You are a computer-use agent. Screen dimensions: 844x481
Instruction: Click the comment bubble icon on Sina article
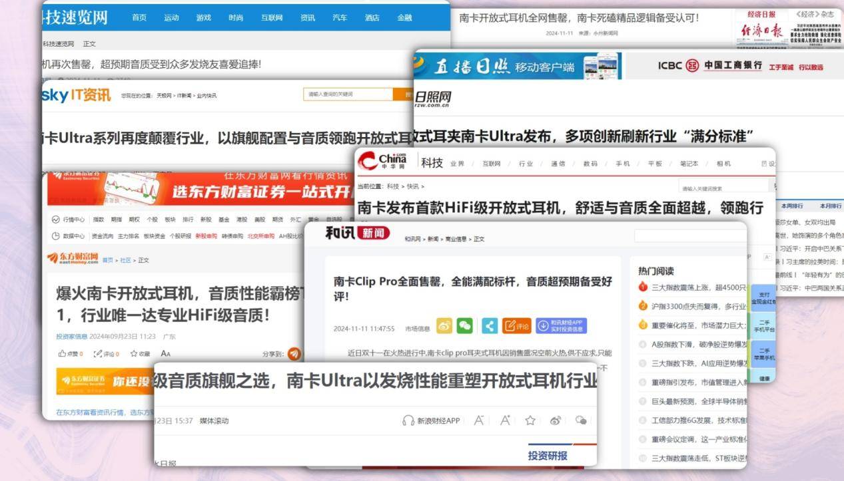click(581, 420)
